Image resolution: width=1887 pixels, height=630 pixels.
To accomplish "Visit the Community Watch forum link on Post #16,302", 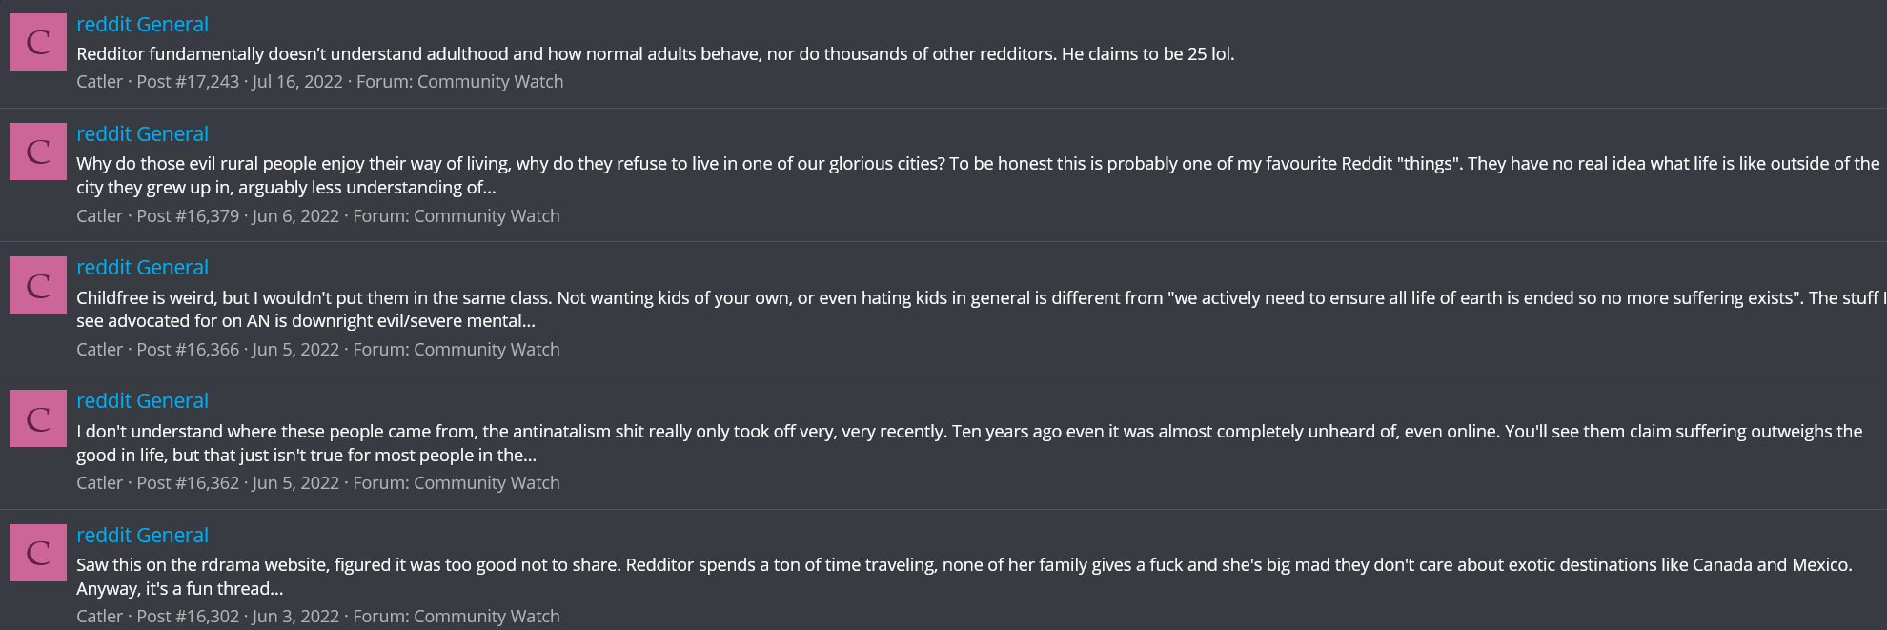I will [486, 617].
